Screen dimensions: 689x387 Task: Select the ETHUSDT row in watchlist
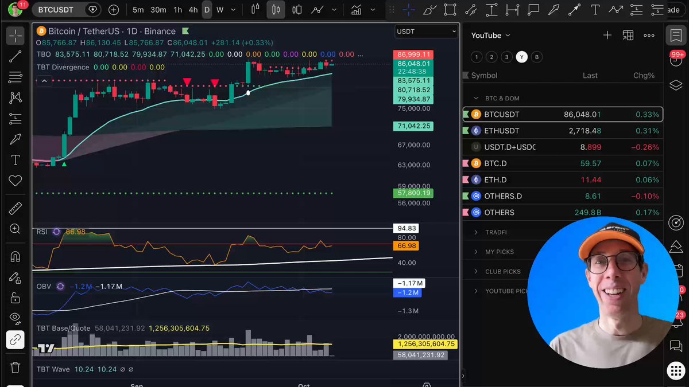563,131
